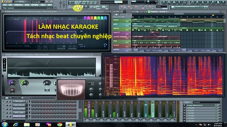Click the question mark help icon
This screenshot has height=127, width=227.
pyautogui.click(x=223, y=2)
